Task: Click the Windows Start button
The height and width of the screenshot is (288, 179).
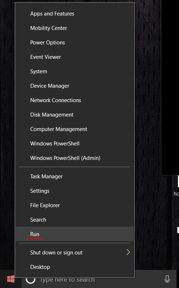Action: click(11, 279)
